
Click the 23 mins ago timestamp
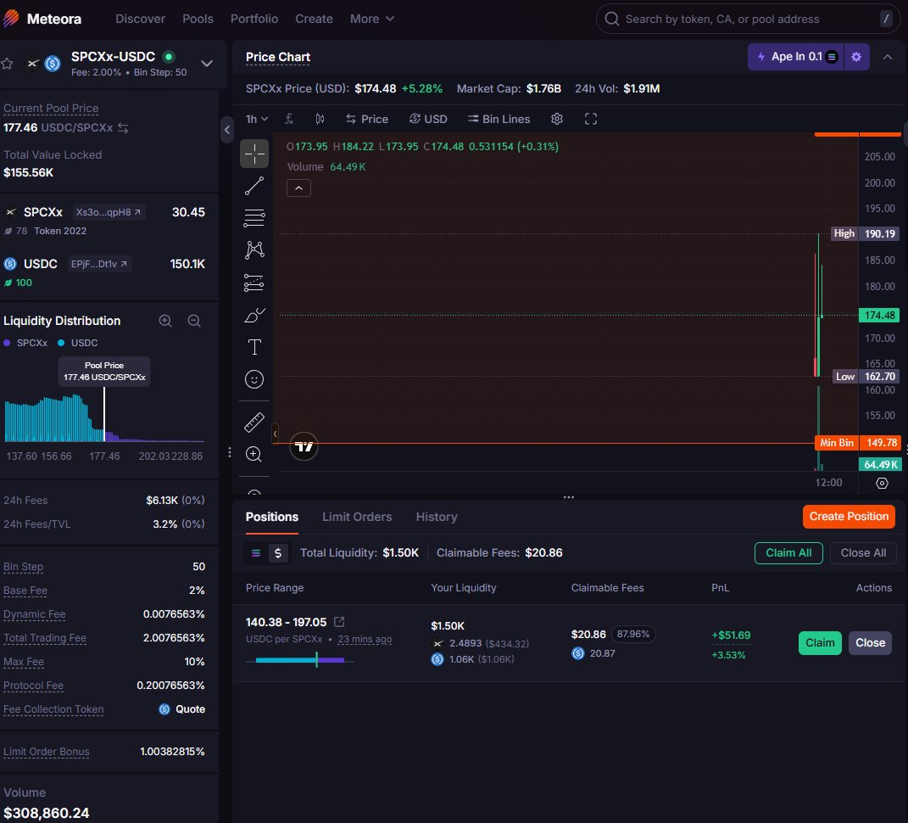coord(365,639)
